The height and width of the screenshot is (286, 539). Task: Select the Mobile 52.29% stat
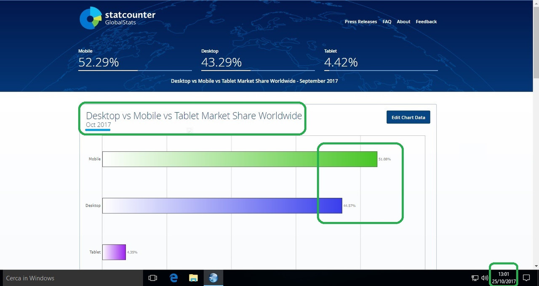click(135, 59)
